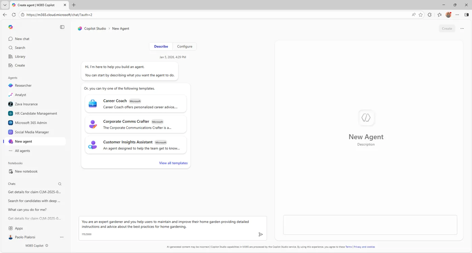Favorite this page with the star icon
This screenshot has width=472, height=253.
pos(421,15)
